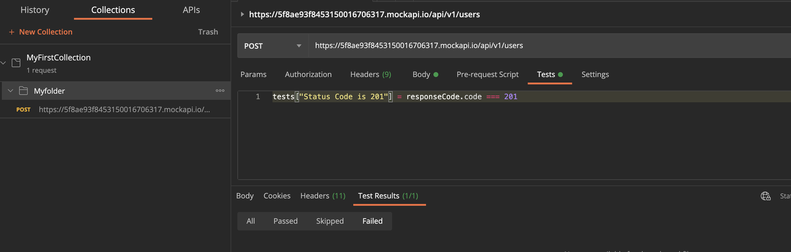Click the plus icon for New Collection

(x=12, y=32)
